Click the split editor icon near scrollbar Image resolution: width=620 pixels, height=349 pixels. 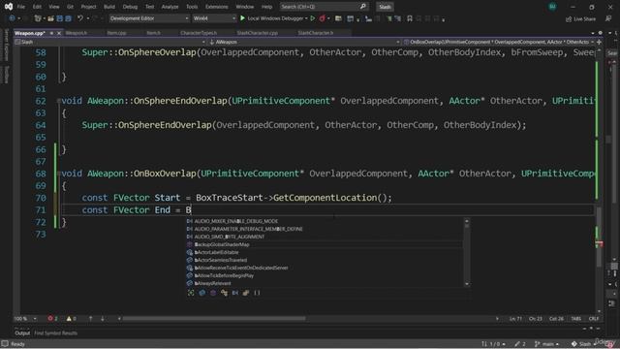(599, 42)
